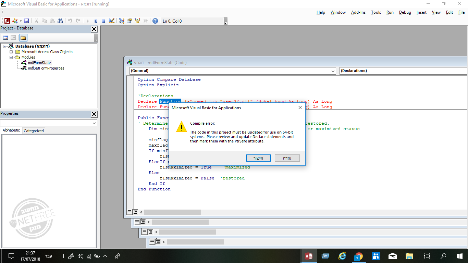Expand the Microsoft Access Class Objects node
Screen dimensions: 468x263
[x=11, y=52]
